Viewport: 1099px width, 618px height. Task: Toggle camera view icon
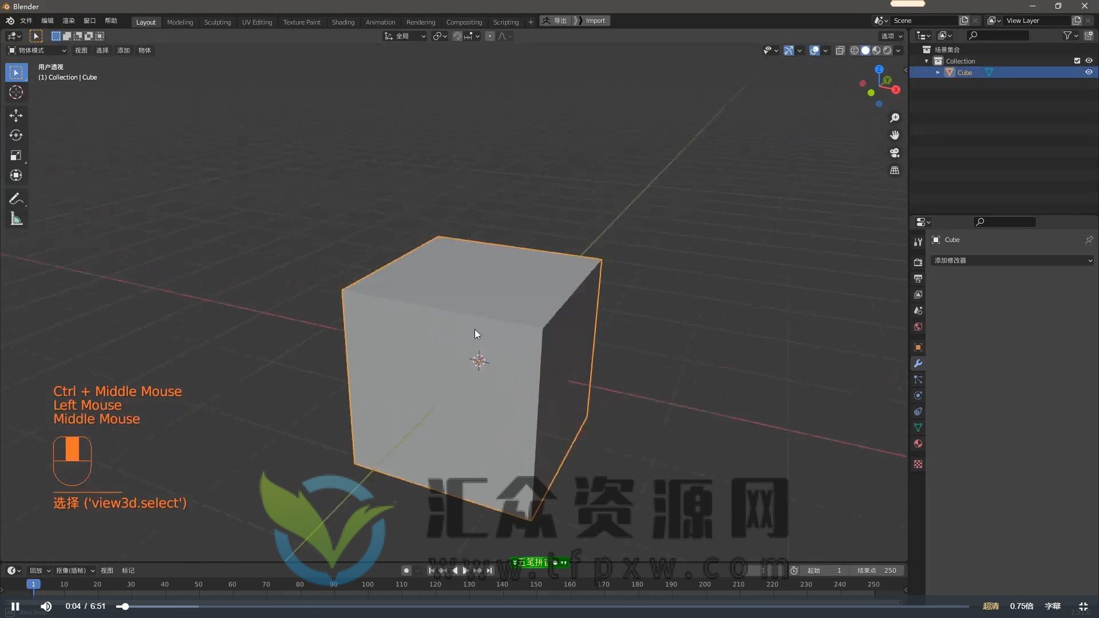(895, 153)
